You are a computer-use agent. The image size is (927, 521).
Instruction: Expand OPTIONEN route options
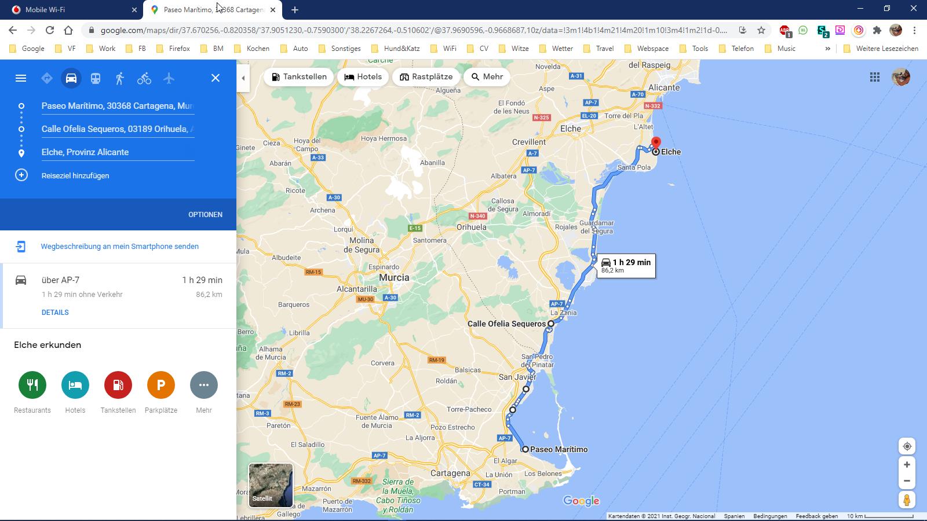point(205,215)
